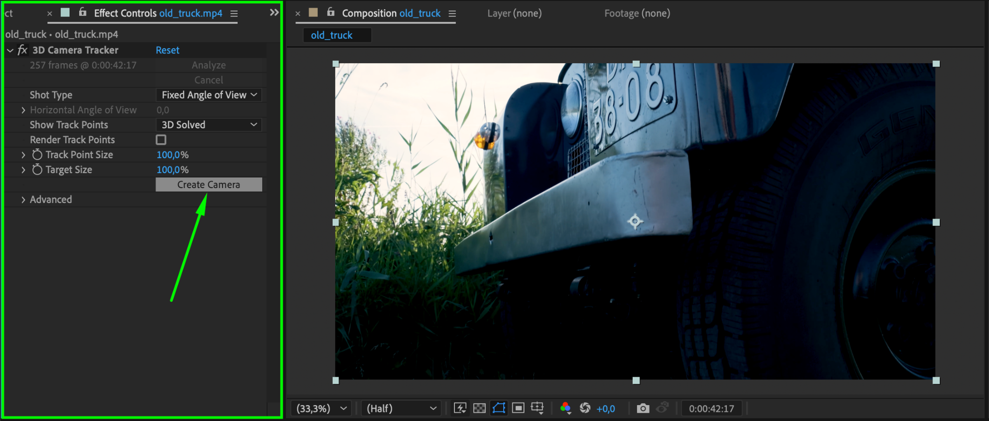The width and height of the screenshot is (989, 421).
Task: Toggle mask and shape path visibility
Action: [x=499, y=408]
